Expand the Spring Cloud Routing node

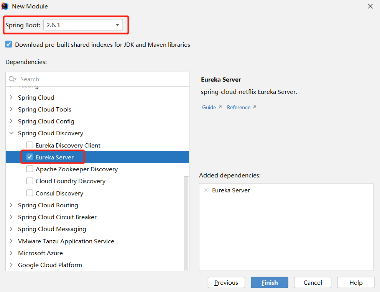pos(11,205)
